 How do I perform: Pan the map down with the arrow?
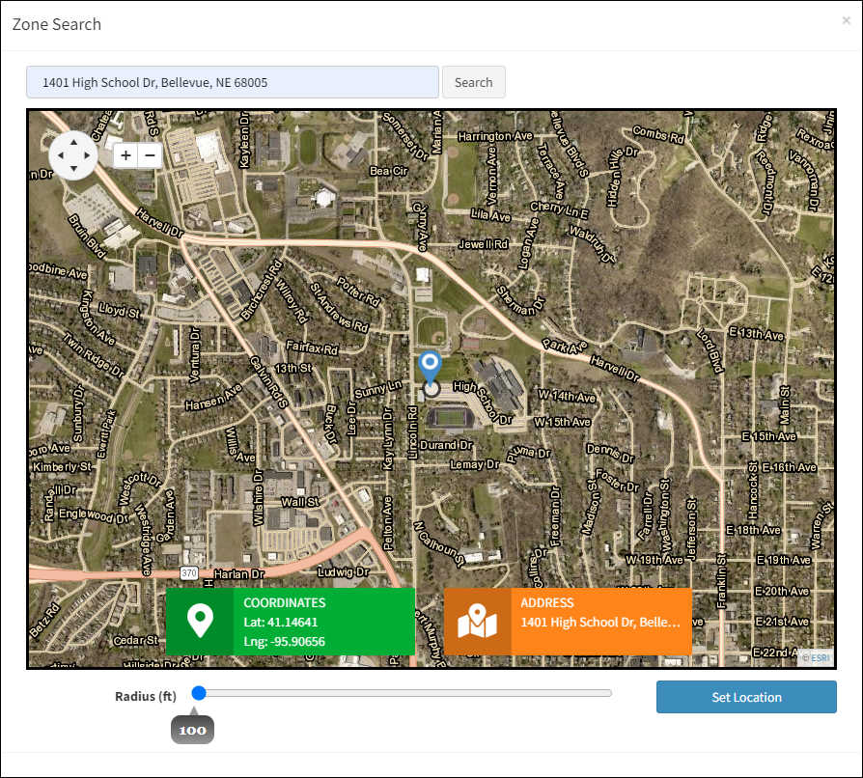click(x=73, y=169)
